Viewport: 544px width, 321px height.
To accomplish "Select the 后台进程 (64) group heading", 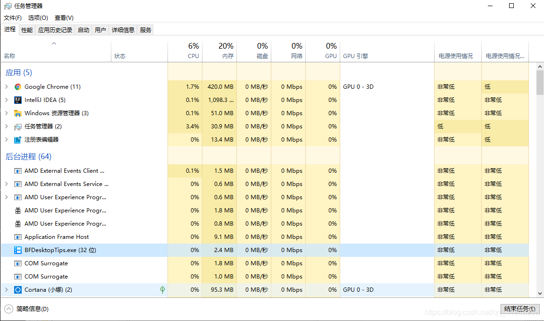I will [28, 157].
